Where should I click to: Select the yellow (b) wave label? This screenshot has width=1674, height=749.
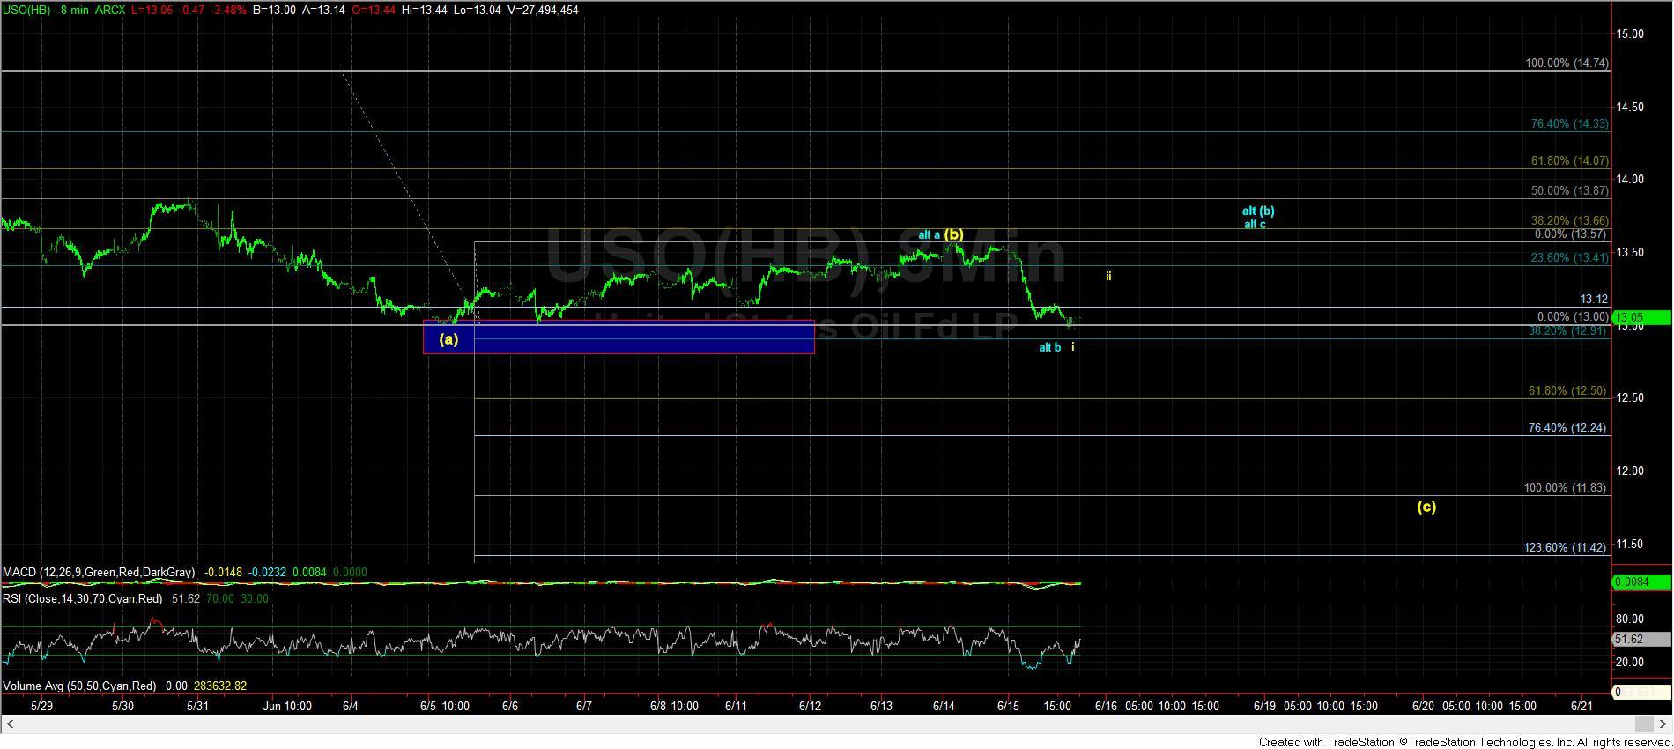[x=953, y=234]
